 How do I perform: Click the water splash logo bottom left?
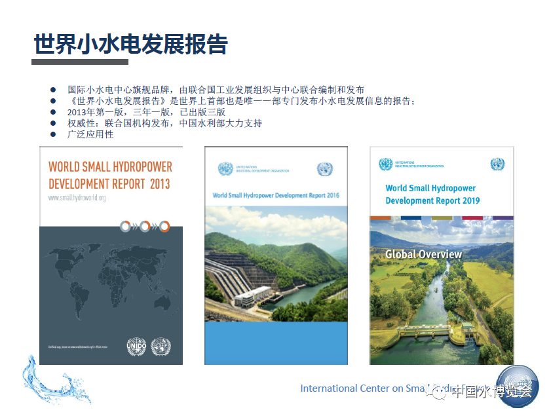(x=49, y=387)
